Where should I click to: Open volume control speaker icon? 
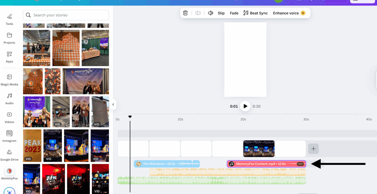[x=210, y=13]
